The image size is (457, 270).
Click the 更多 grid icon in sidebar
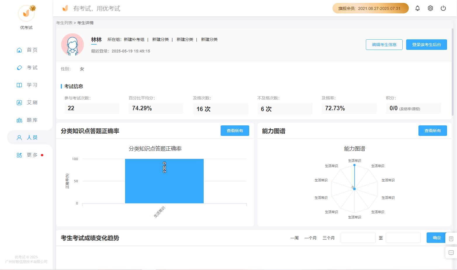pyautogui.click(x=19, y=155)
